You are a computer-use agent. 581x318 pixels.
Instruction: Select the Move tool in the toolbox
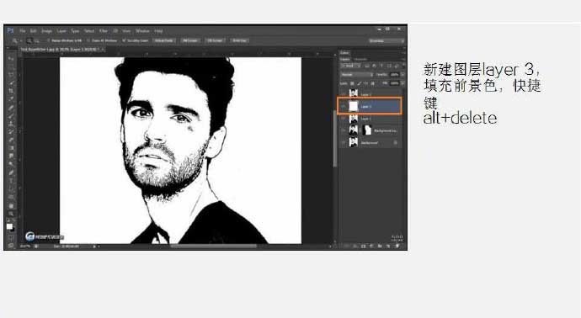pos(11,59)
